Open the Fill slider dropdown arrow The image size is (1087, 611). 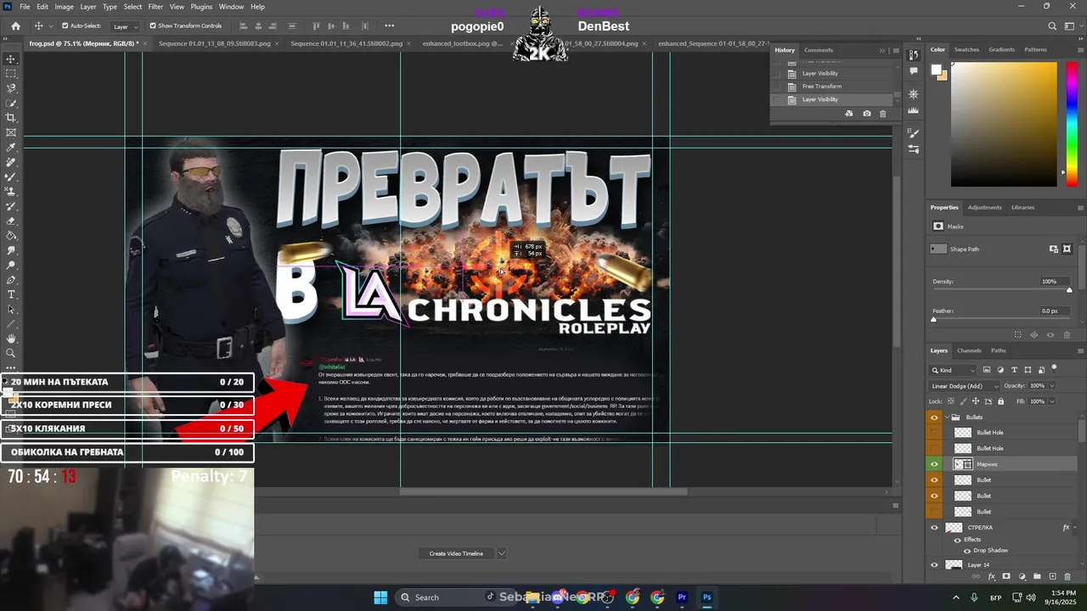(1051, 401)
